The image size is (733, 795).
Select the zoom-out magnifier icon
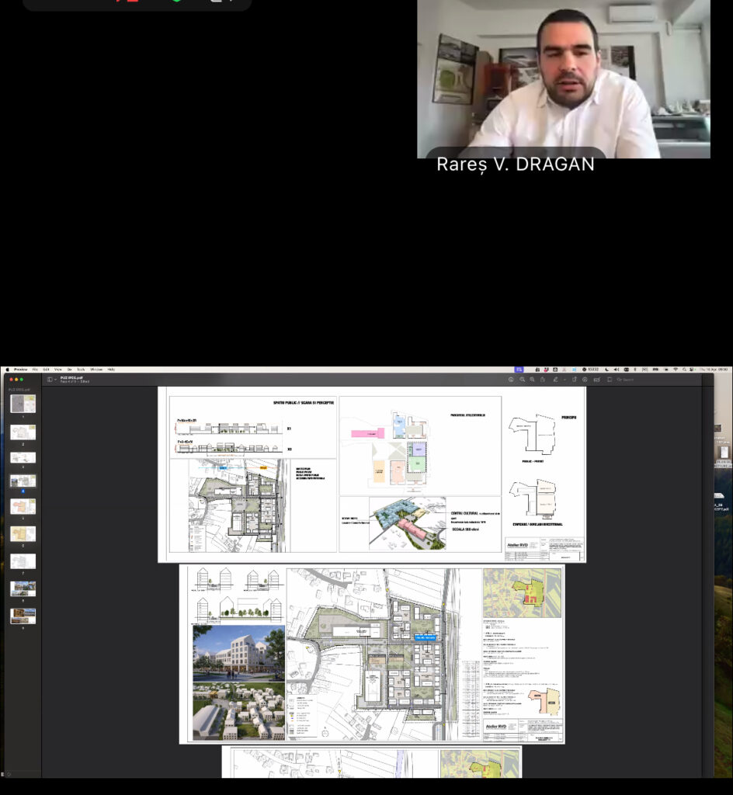click(523, 380)
